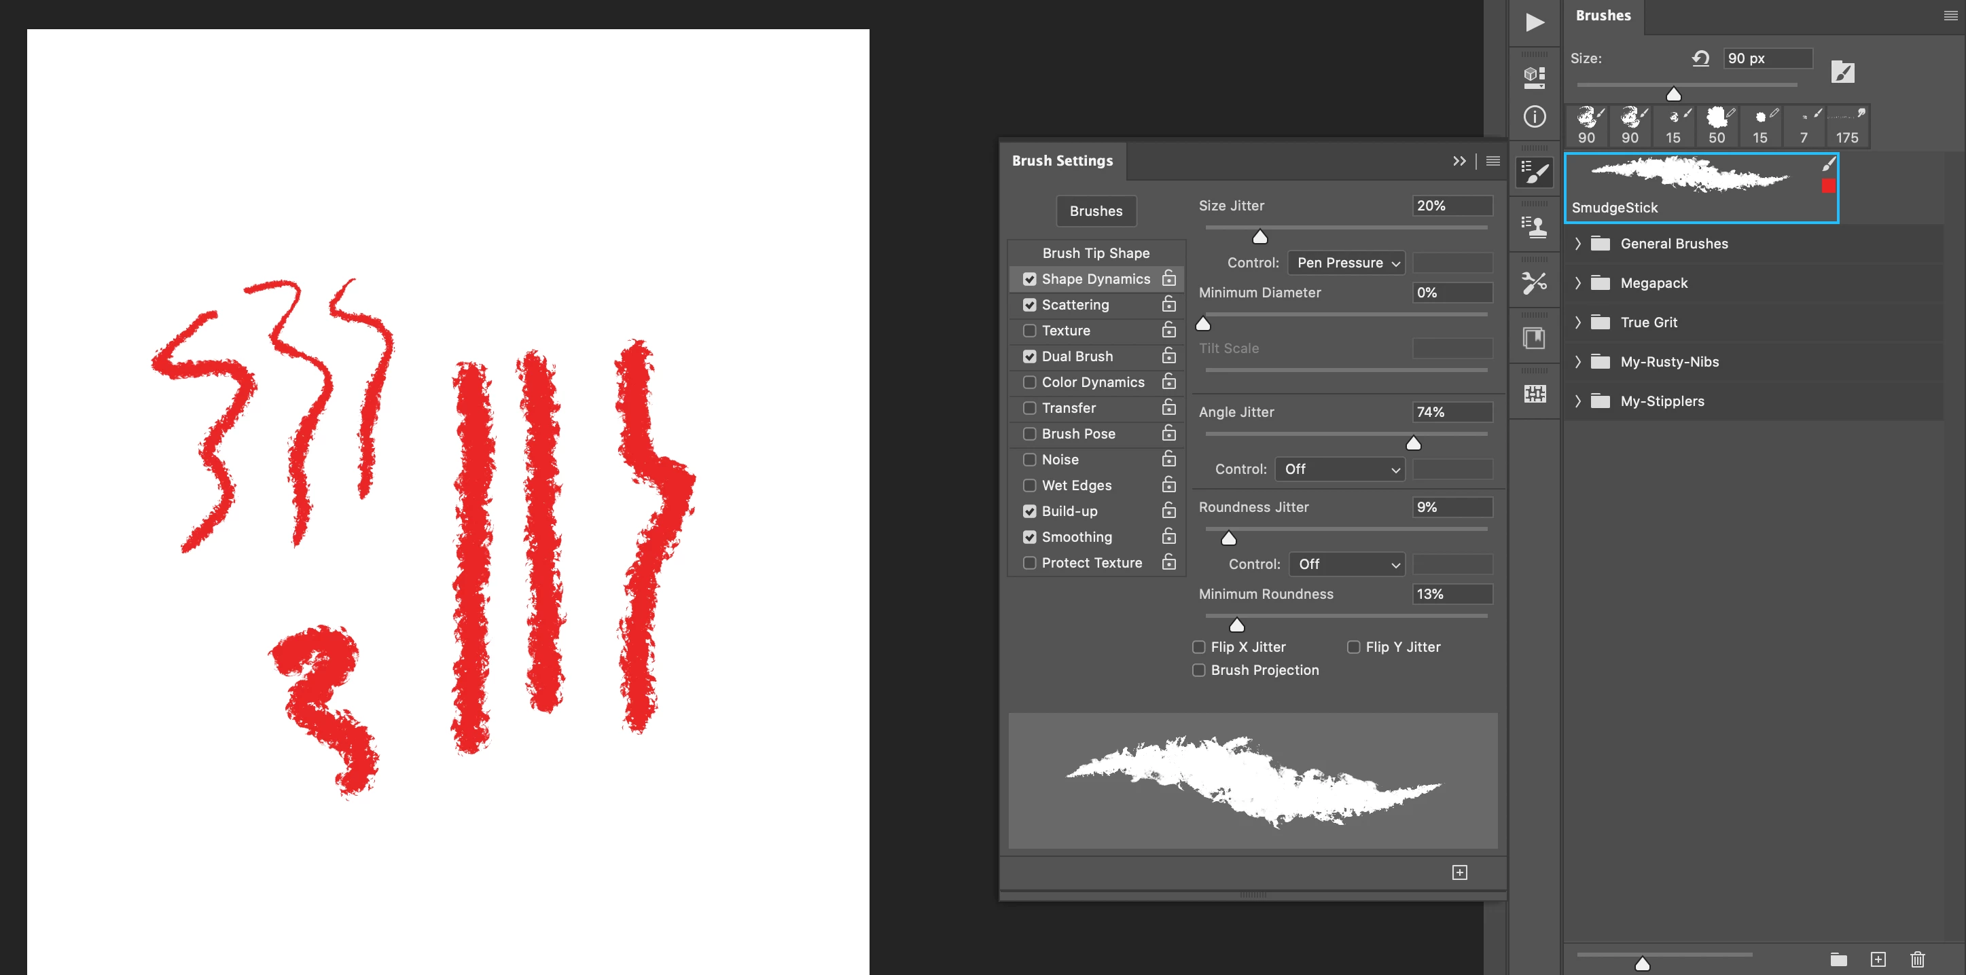Enable the Texture checkbox
The width and height of the screenshot is (1966, 975).
pyautogui.click(x=1029, y=331)
